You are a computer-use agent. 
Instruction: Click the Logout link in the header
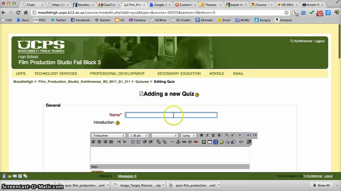click(319, 41)
